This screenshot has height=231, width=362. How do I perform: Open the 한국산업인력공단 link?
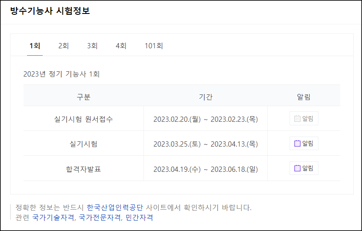click(115, 208)
